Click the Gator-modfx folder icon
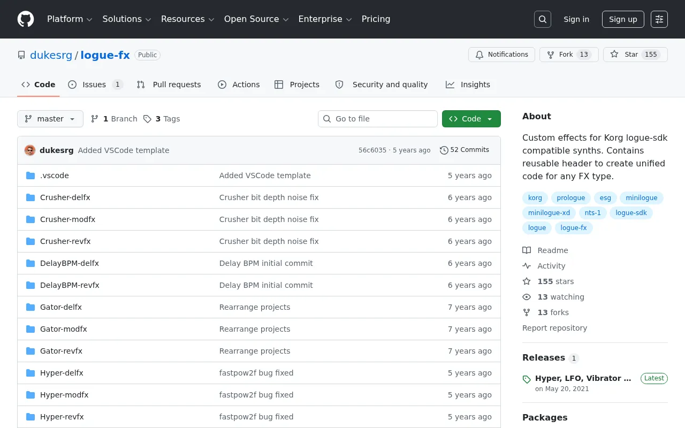This screenshot has height=428, width=685. [31, 329]
